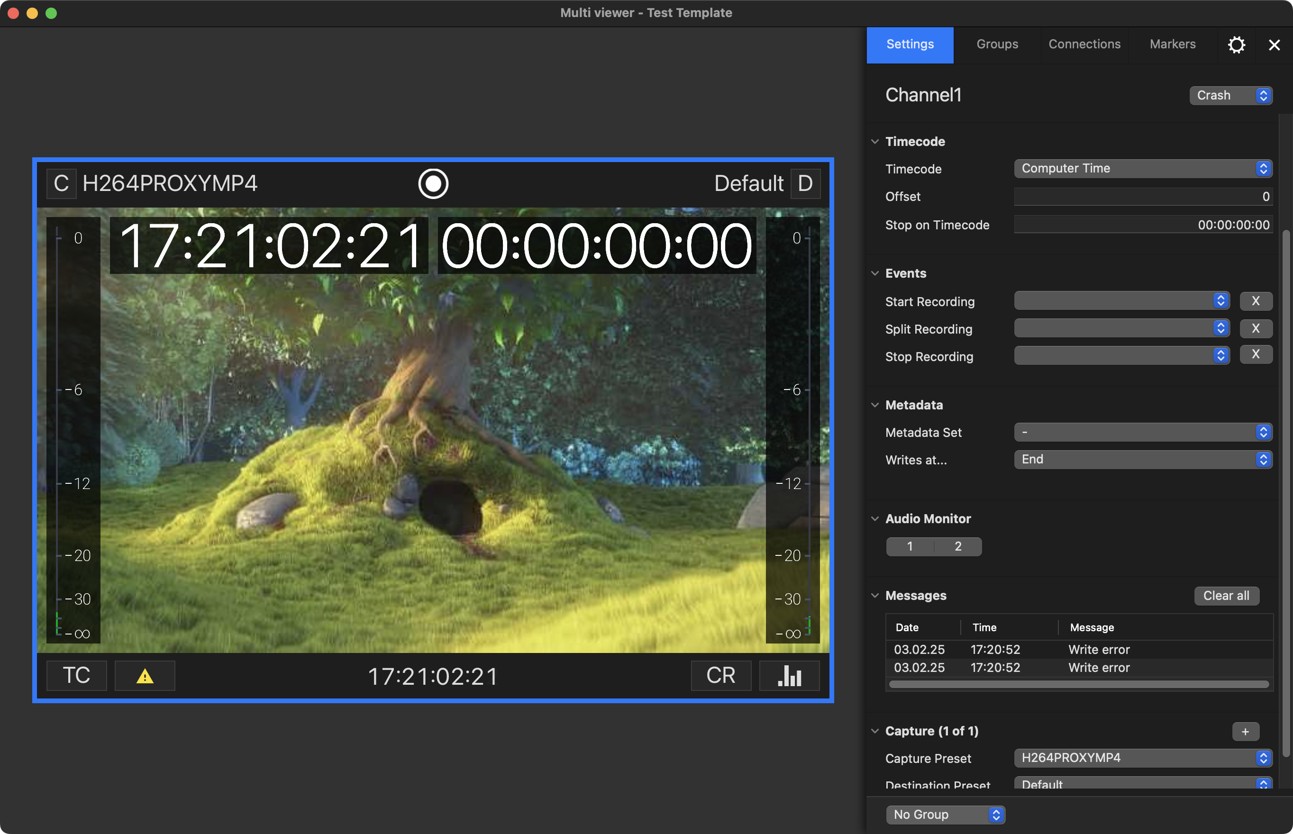Select the first Write error message row

[x=1079, y=649]
